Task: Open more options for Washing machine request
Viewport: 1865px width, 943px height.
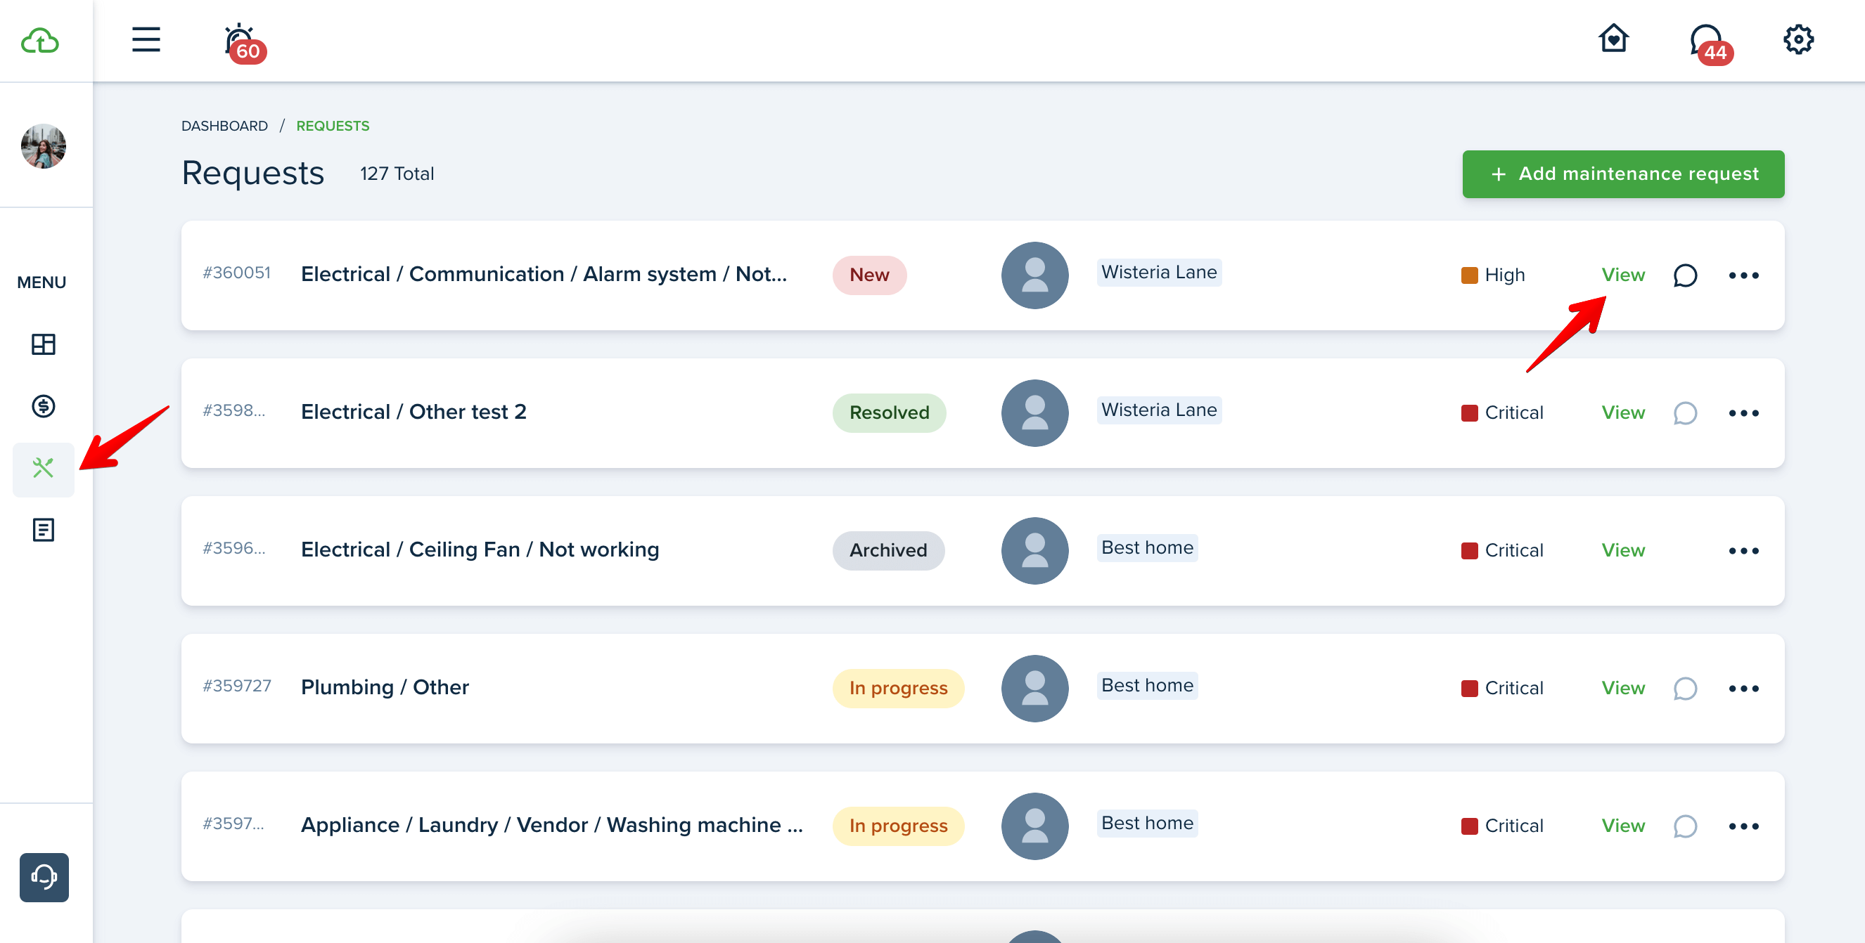Action: 1743,826
